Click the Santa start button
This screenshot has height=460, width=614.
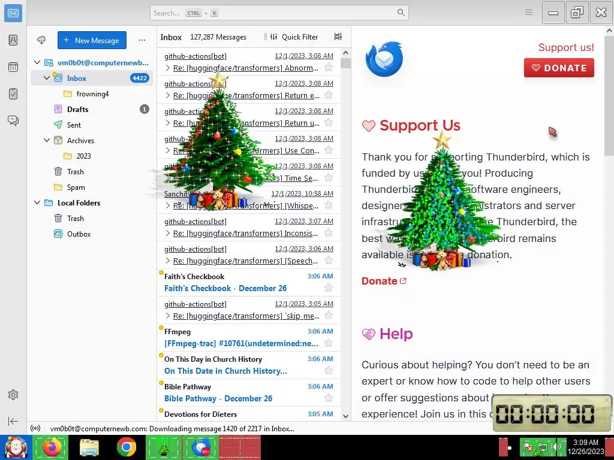pyautogui.click(x=16, y=447)
